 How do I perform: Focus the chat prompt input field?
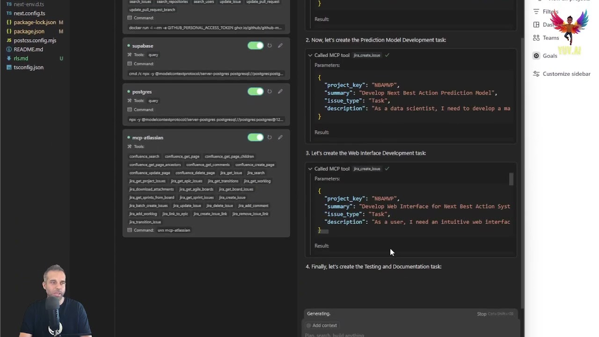coord(398,335)
